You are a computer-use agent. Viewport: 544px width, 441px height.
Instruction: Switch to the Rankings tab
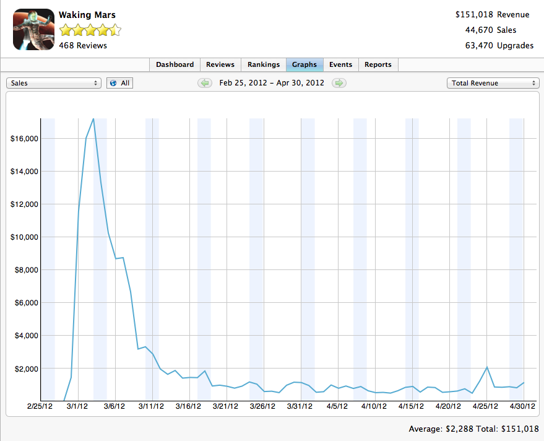coord(264,64)
